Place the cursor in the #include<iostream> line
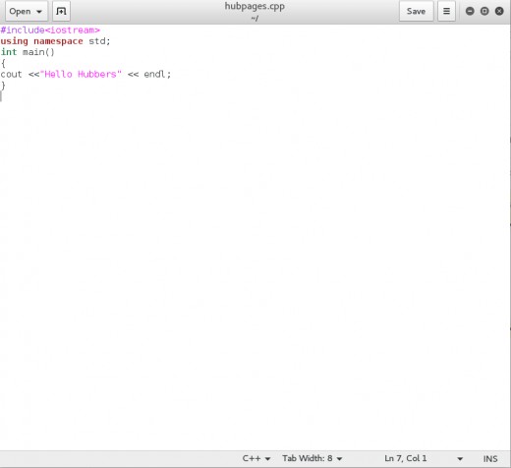This screenshot has width=511, height=468. tap(50, 30)
